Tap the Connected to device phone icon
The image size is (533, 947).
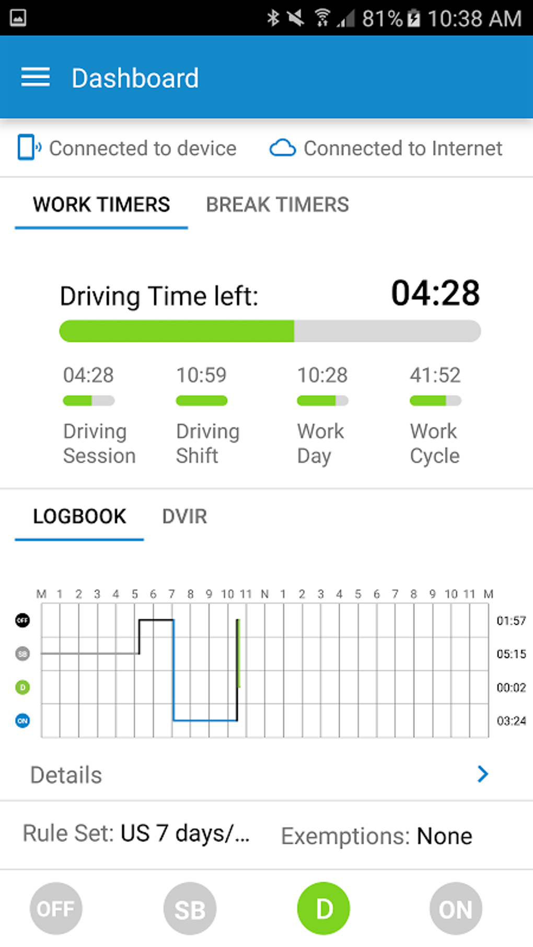point(28,147)
